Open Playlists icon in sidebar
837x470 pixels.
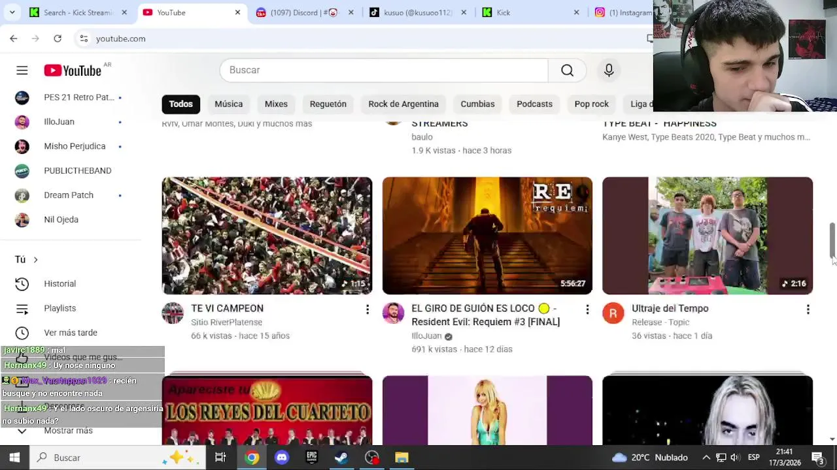coord(22,308)
